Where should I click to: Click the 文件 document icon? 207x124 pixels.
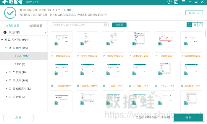(14, 80)
